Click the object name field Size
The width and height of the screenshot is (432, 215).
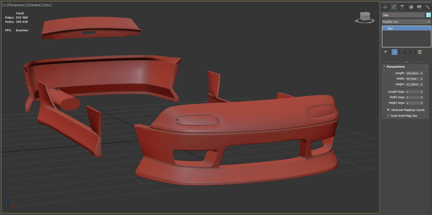tap(403, 15)
